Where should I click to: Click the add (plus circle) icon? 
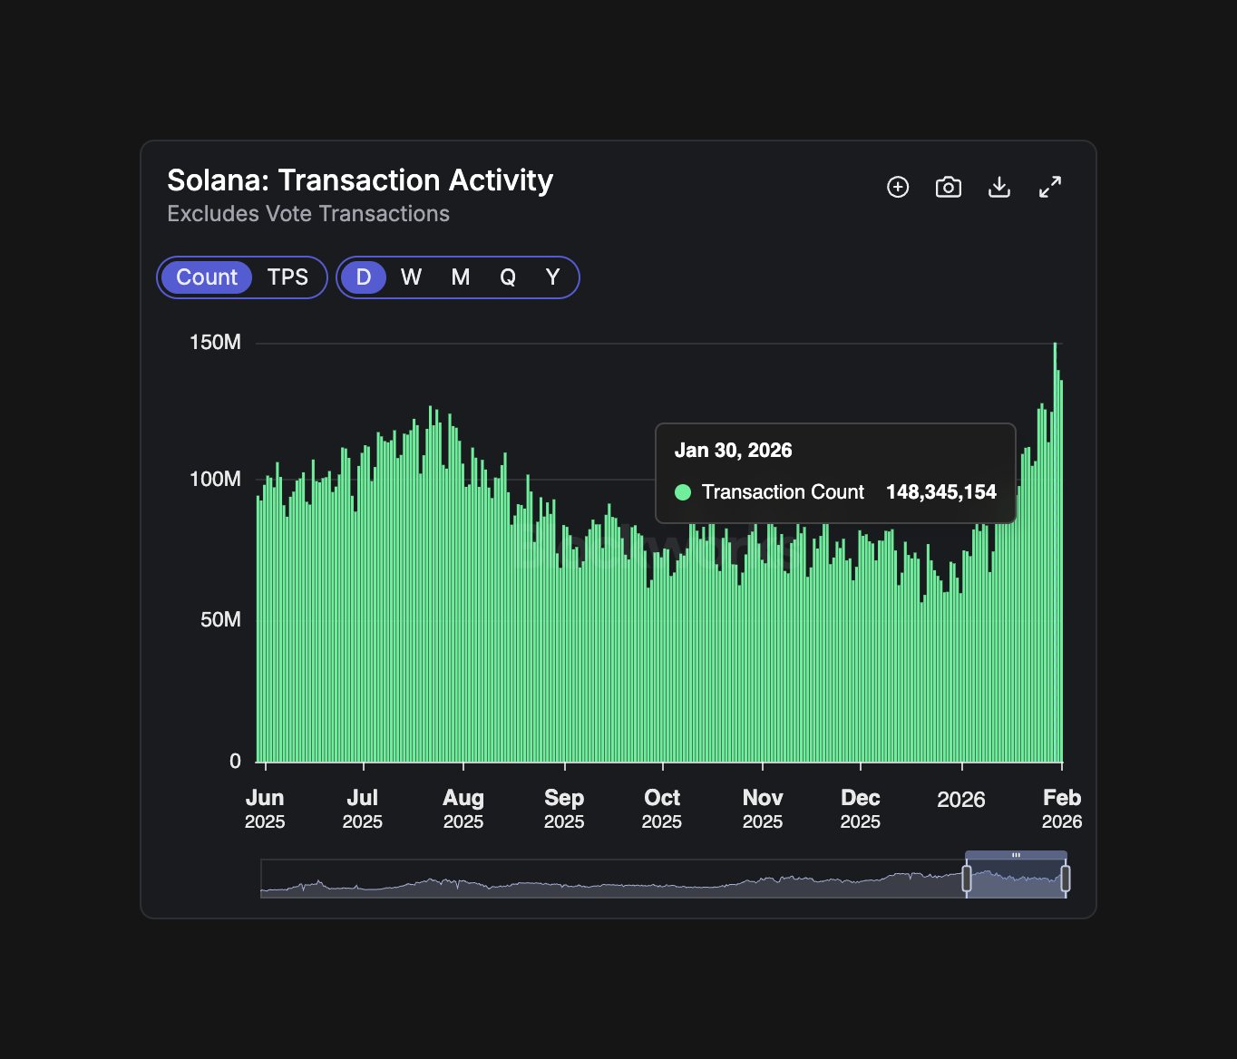(898, 187)
